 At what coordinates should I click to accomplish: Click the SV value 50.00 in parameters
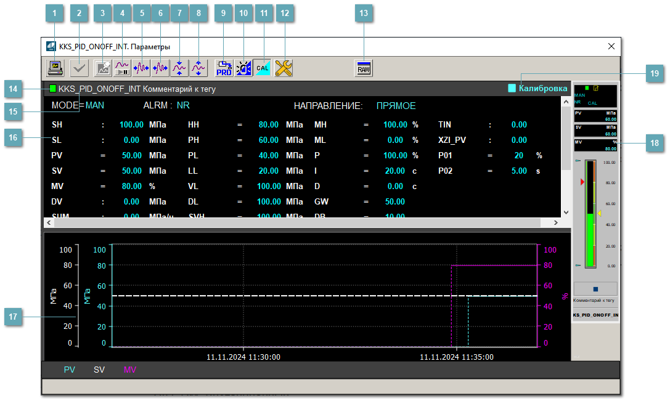[x=131, y=171]
